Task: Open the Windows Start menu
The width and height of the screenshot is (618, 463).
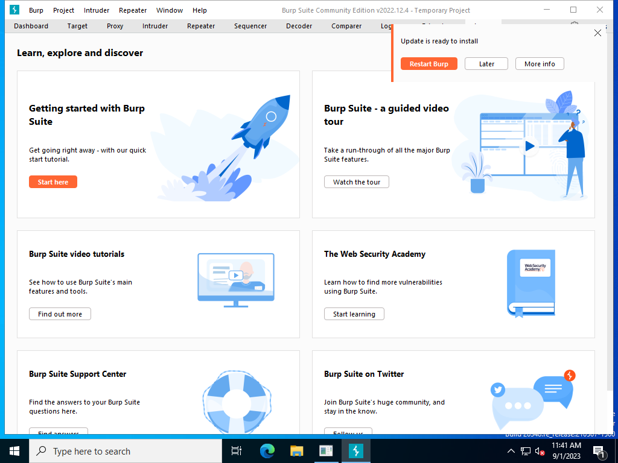Action: coord(14,451)
